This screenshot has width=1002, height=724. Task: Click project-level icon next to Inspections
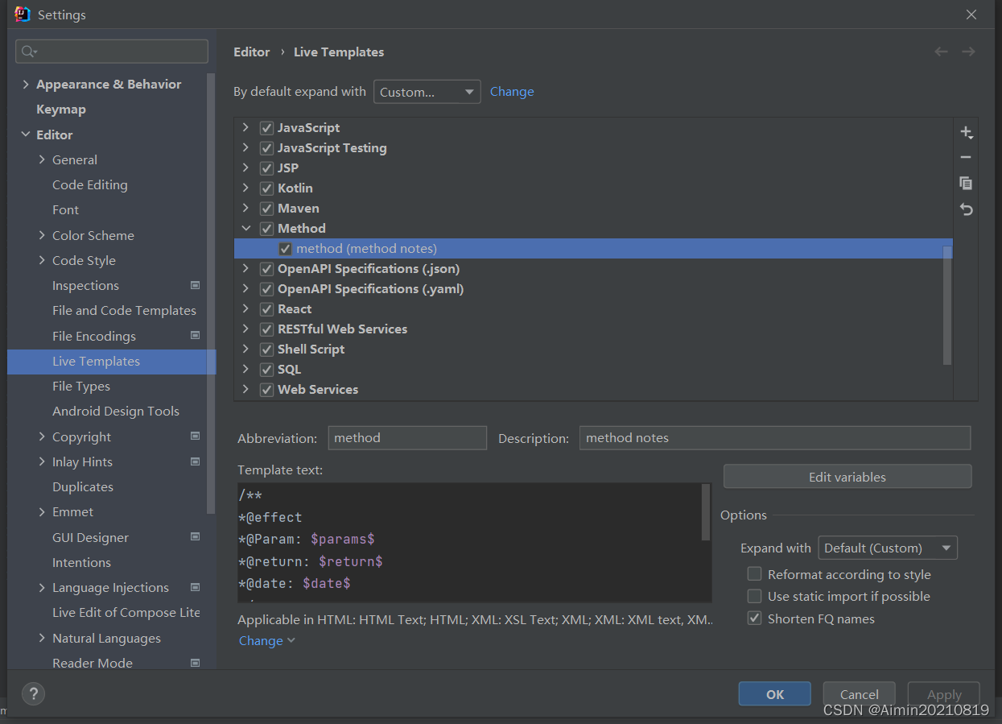pos(195,285)
